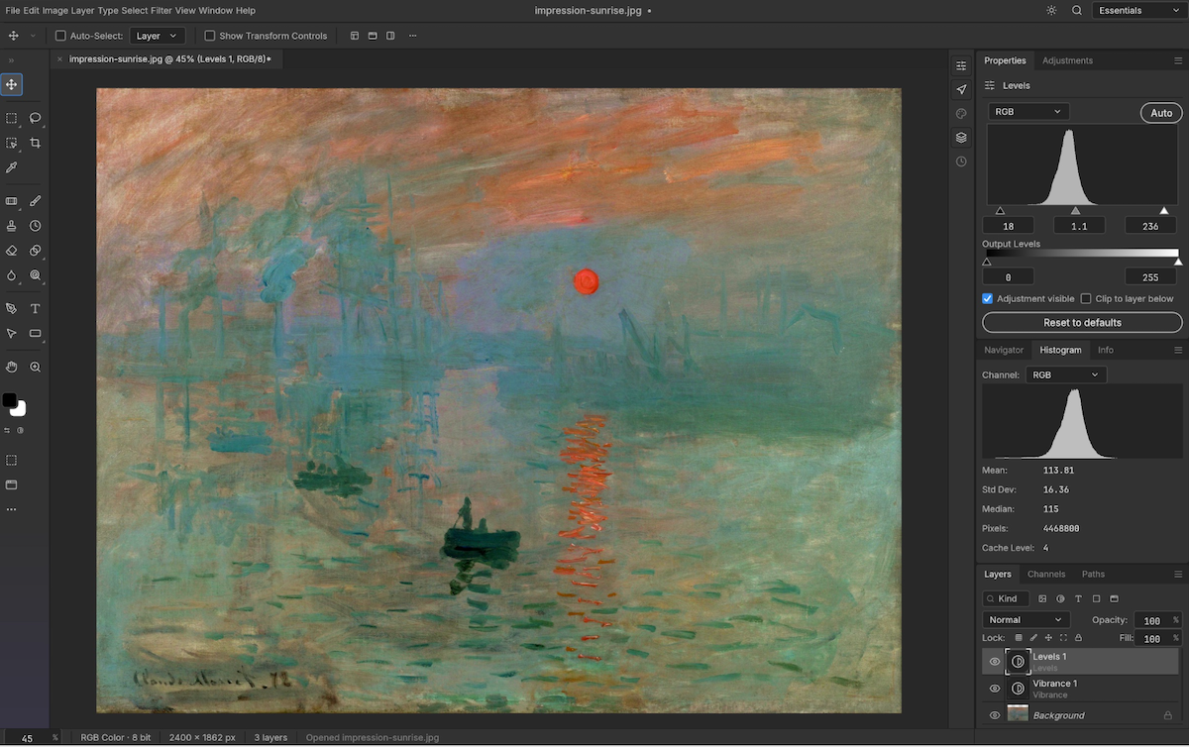Open the Edit Toolbar ellipsis in toolbox
This screenshot has height=747, width=1189.
[x=12, y=509]
